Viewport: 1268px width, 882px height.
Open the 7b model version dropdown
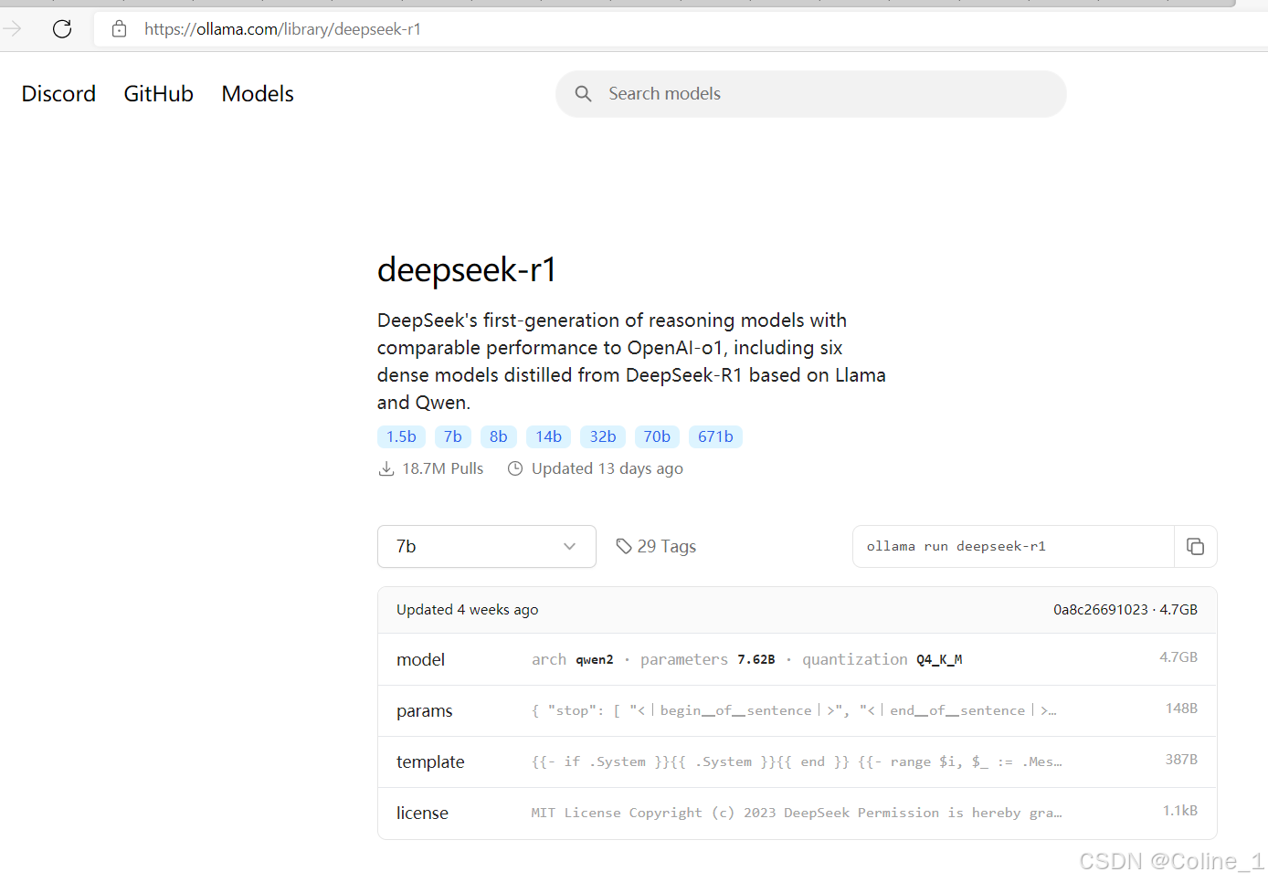487,546
